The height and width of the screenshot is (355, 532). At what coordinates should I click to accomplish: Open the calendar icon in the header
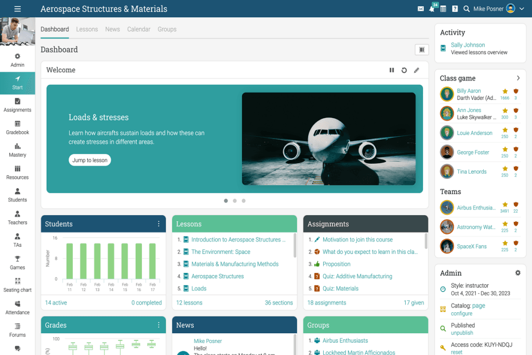[443, 9]
